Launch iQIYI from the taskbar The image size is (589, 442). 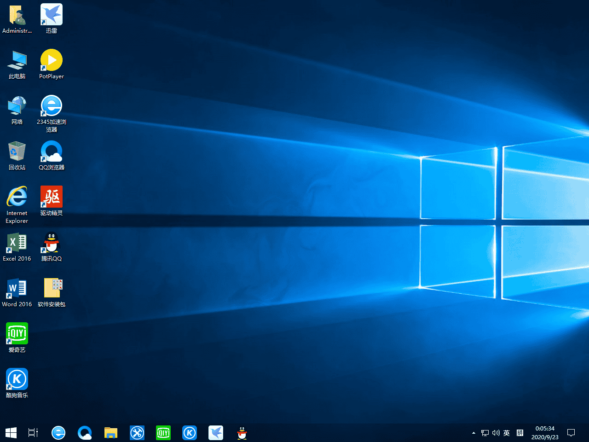163,433
